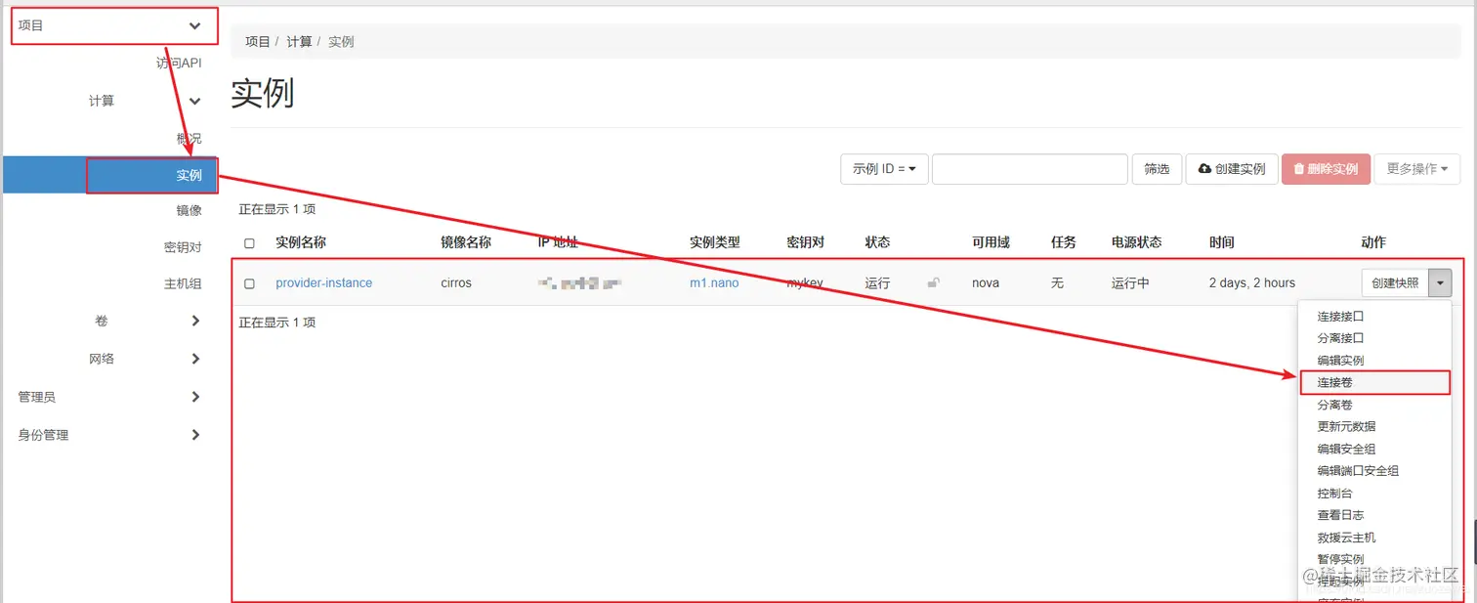
Task: Click the red 删除实例 button
Action: pyautogui.click(x=1326, y=169)
